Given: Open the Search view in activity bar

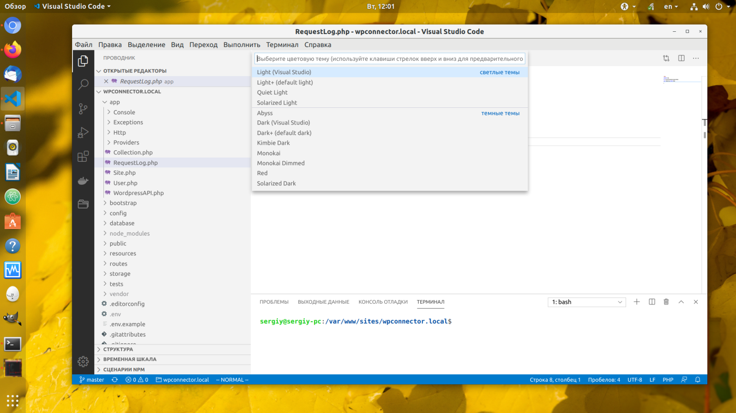Looking at the screenshot, I should coord(83,84).
